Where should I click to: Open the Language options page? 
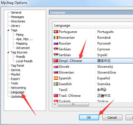[17, 92]
